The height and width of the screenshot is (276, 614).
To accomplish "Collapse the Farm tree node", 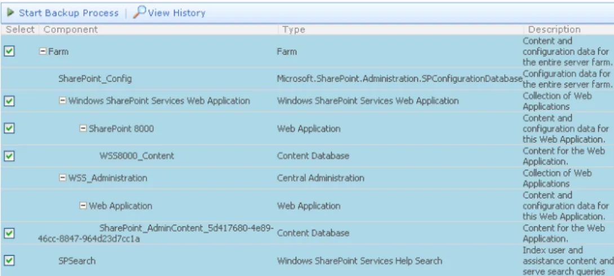I will (x=43, y=51).
